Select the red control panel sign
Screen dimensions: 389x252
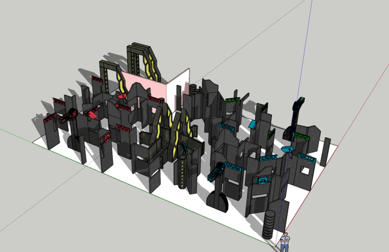click(x=105, y=138)
